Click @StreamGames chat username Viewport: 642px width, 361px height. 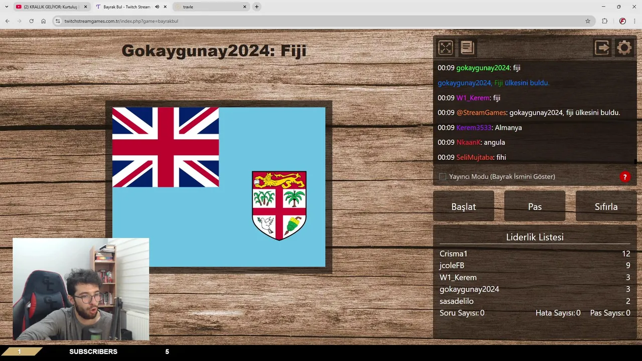tap(481, 113)
